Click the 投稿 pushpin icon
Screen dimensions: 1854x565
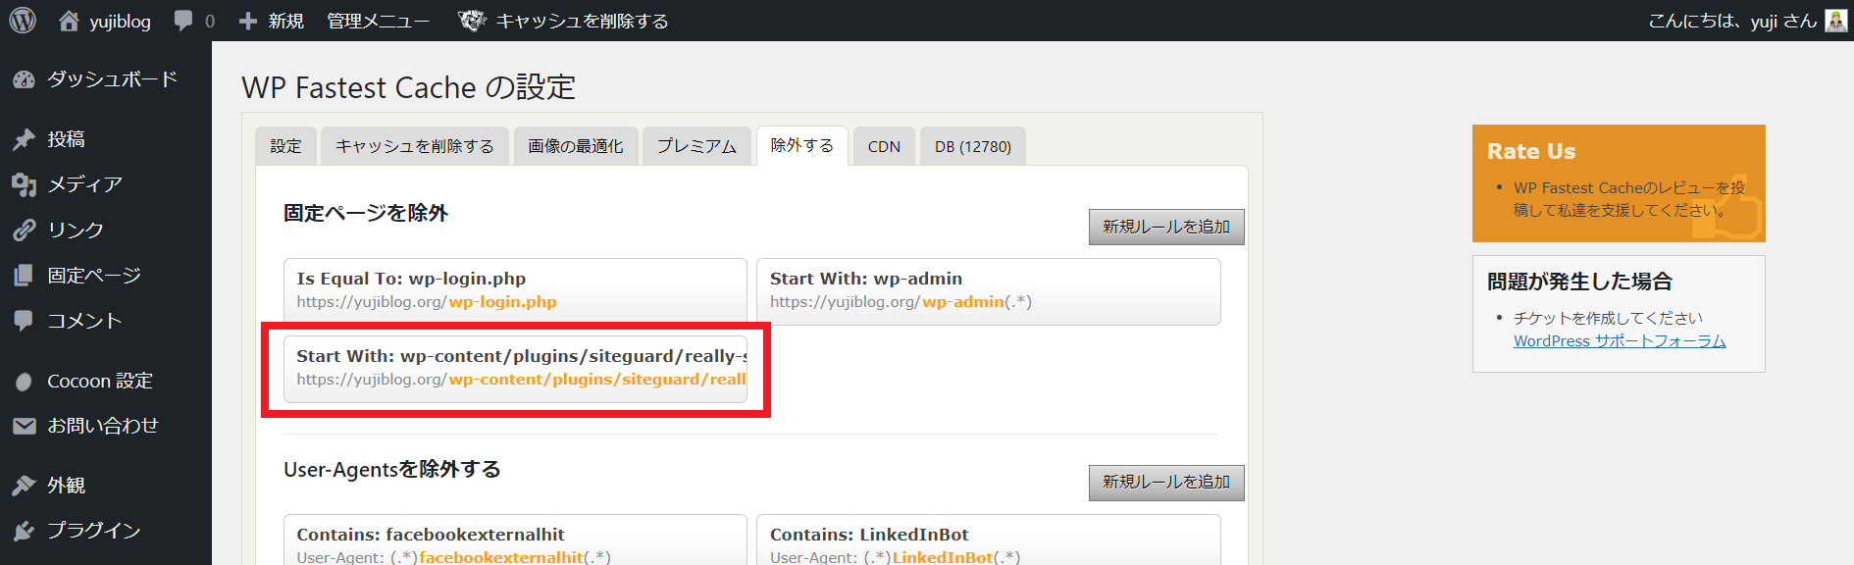point(24,139)
